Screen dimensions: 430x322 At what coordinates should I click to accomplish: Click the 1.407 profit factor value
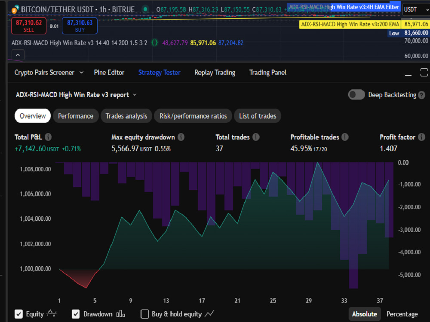coord(389,149)
